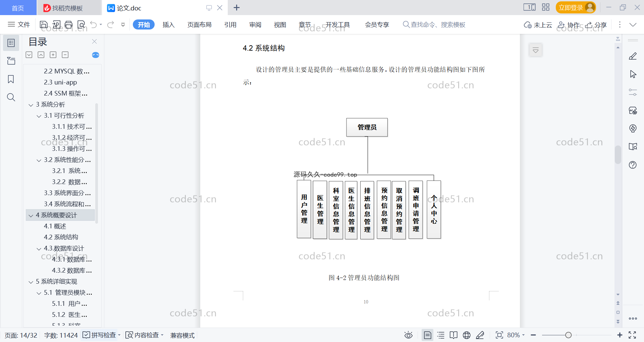This screenshot has height=342, width=644.
Task: Collapse the 3.1 可行性分析 node
Action: [x=39, y=116]
